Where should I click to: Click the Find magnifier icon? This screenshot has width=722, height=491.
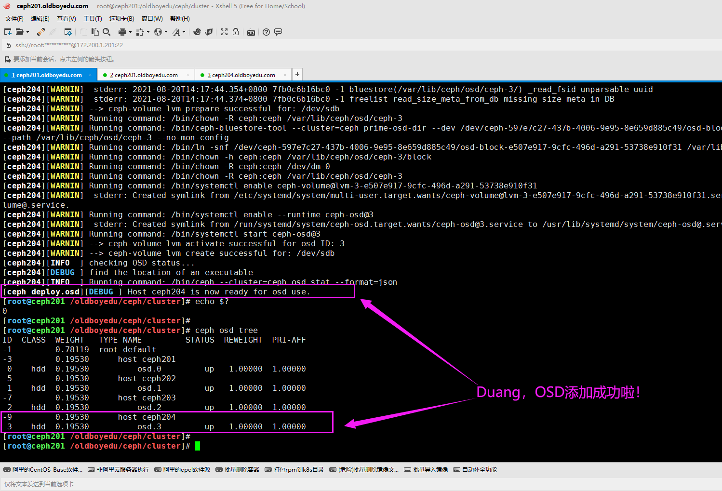[x=107, y=32]
